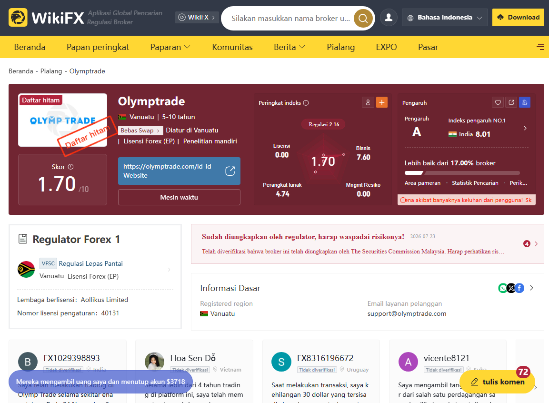Click the Sudah diungkapkan oleh regulator warning headline
549x403 pixels.
303,237
